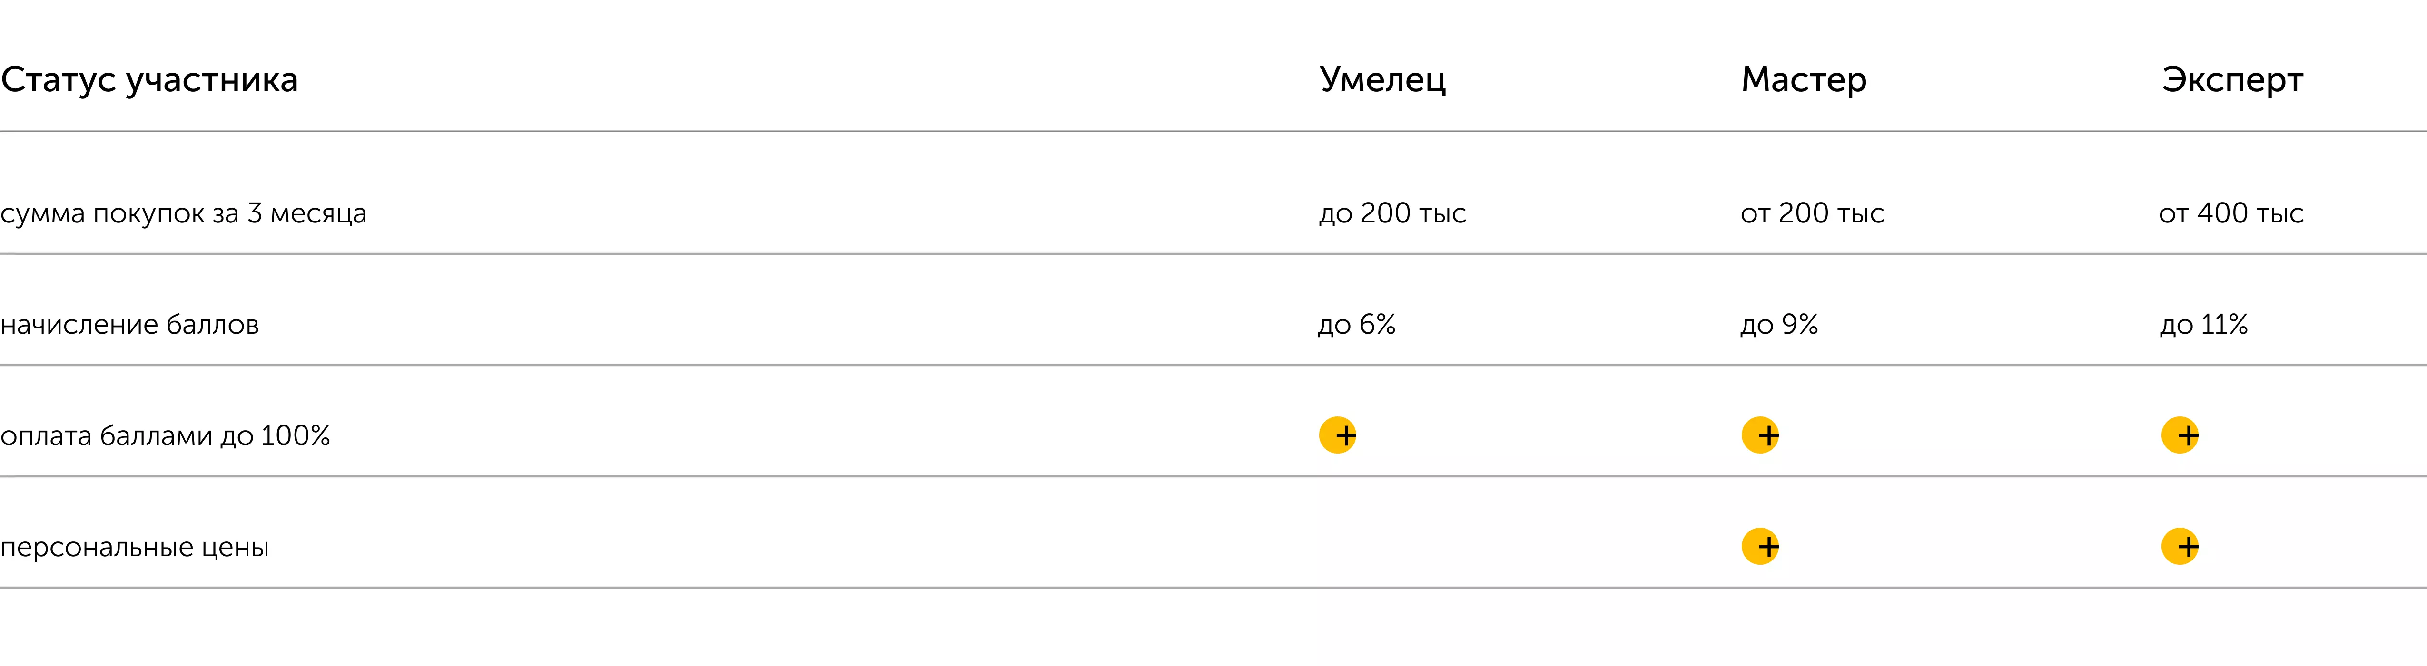Click the Умелец plus icon for оплата баллами
Image resolution: width=2427 pixels, height=666 pixels.
coord(1337,434)
